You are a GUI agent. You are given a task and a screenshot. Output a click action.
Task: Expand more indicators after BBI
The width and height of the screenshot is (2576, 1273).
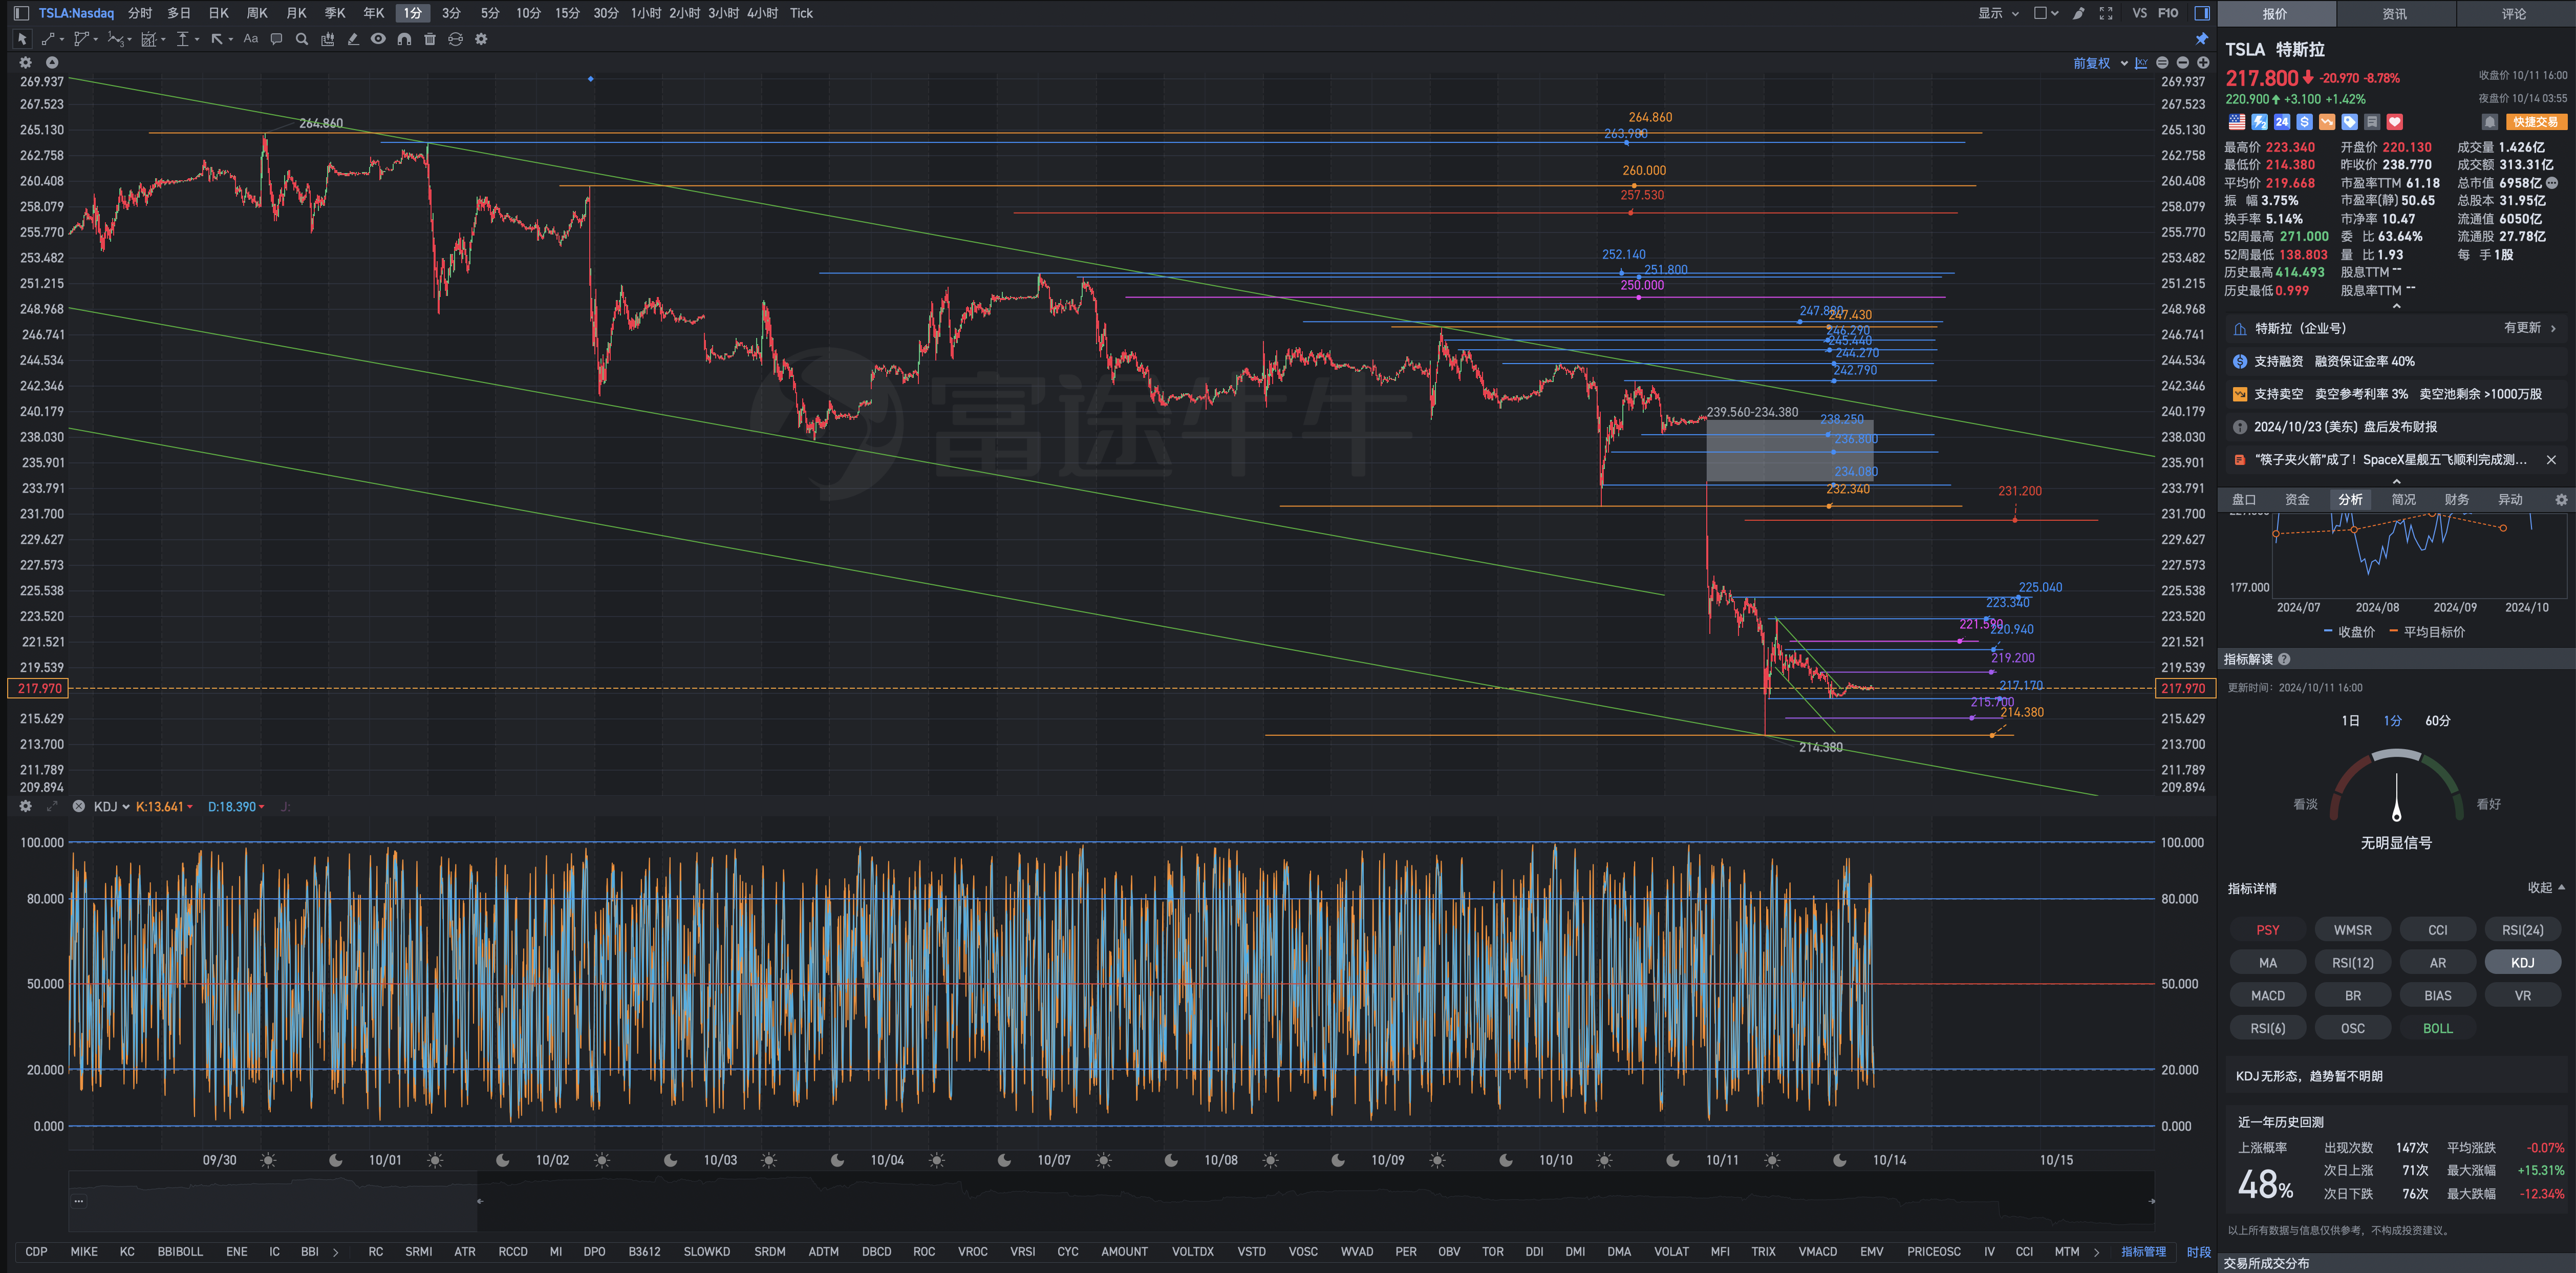coord(335,1252)
